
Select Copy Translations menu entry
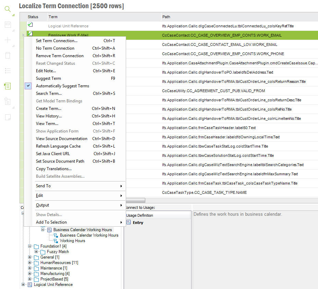click(x=54, y=169)
